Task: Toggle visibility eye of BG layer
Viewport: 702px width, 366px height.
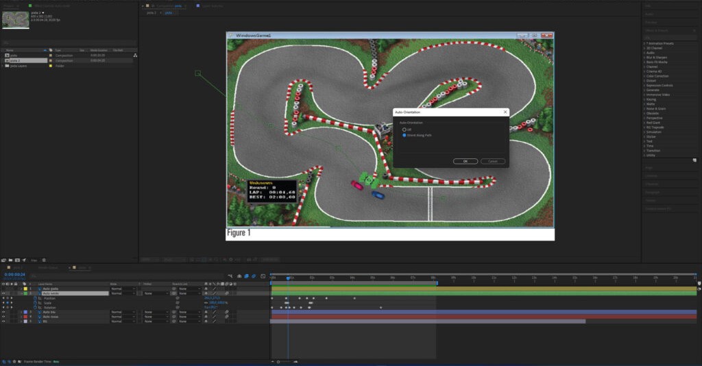Action: pyautogui.click(x=3, y=321)
